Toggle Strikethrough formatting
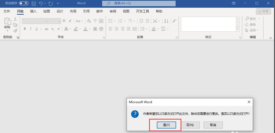 tap(46, 29)
